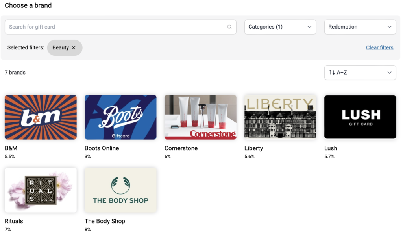403x235 pixels.
Task: Click the Cornerstone brand name text
Action: (x=181, y=148)
